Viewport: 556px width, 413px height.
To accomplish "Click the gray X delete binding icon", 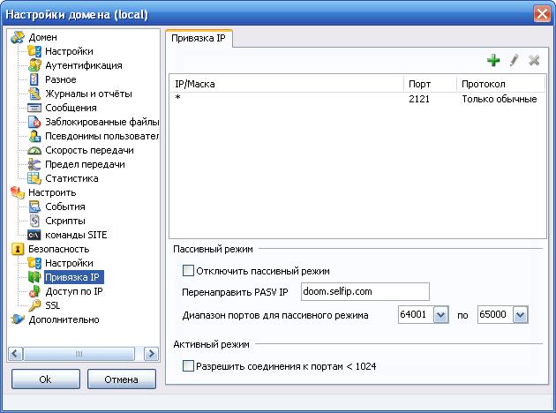I will tap(534, 60).
